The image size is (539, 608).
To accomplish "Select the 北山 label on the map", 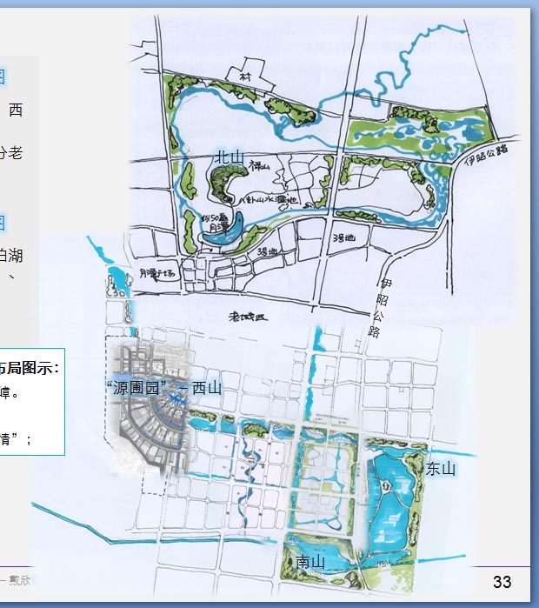I will 230,157.
